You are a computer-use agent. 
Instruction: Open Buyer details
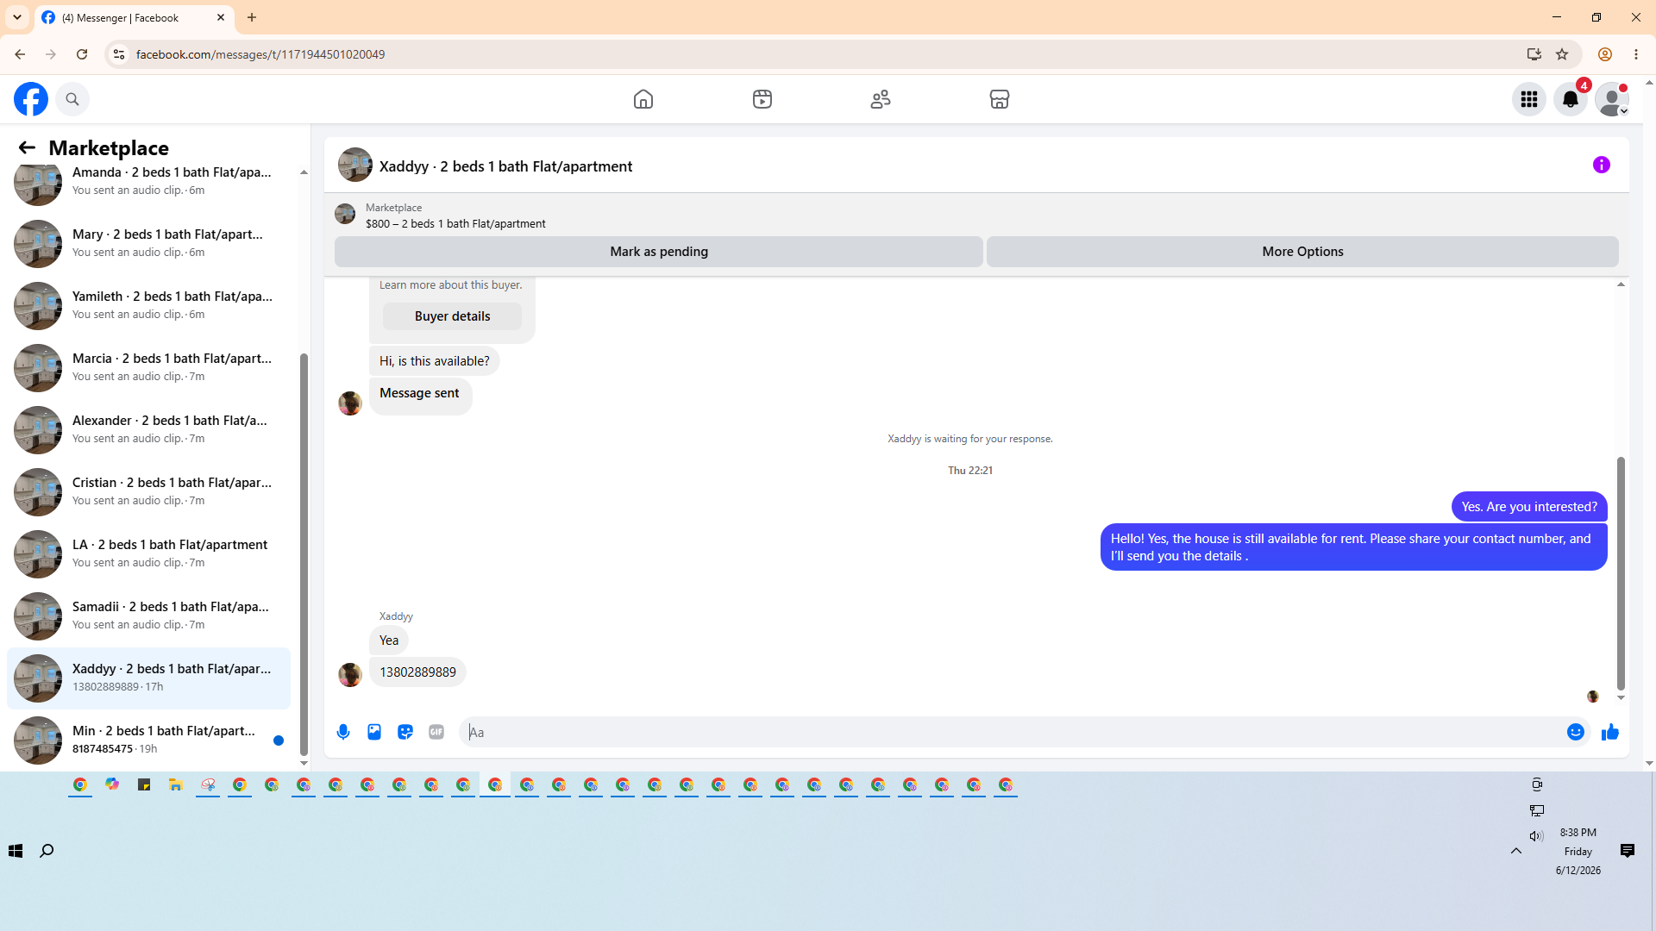(x=452, y=316)
